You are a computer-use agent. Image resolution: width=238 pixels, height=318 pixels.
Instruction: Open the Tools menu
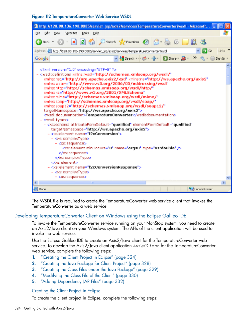[85, 33]
